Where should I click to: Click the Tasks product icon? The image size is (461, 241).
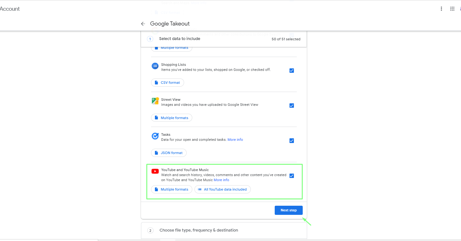155,136
